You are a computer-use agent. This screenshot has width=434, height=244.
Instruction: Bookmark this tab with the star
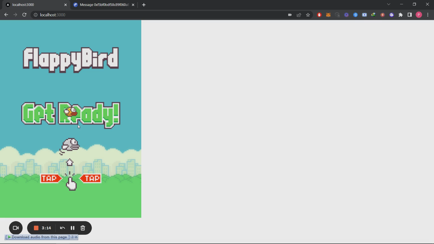pyautogui.click(x=308, y=15)
